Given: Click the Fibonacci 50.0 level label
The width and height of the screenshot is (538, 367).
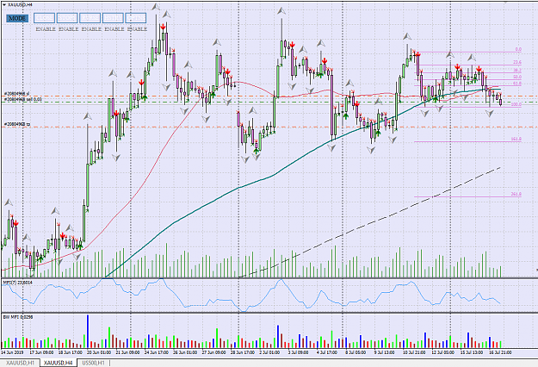Looking at the screenshot, I should click(517, 77).
